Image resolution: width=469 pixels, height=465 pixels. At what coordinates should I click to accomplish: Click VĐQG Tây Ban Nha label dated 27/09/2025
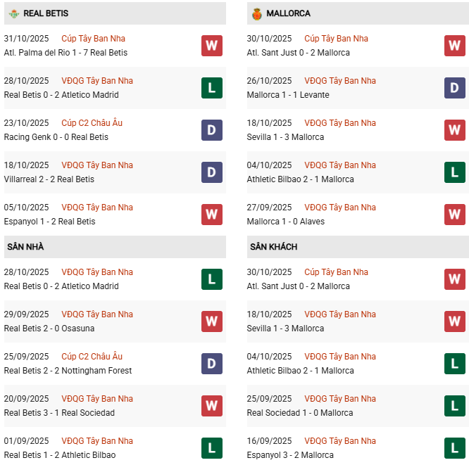click(340, 208)
